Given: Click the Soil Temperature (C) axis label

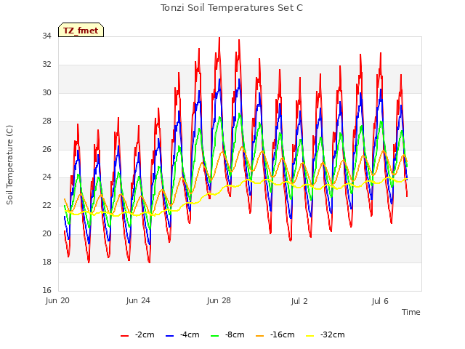Looking at the screenshot, I should pyautogui.click(x=9, y=165).
